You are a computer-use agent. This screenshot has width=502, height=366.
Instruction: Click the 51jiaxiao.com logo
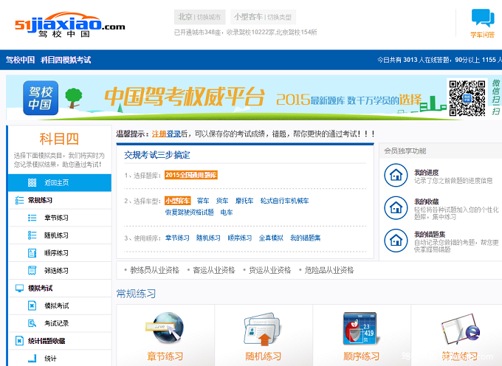pos(70,24)
